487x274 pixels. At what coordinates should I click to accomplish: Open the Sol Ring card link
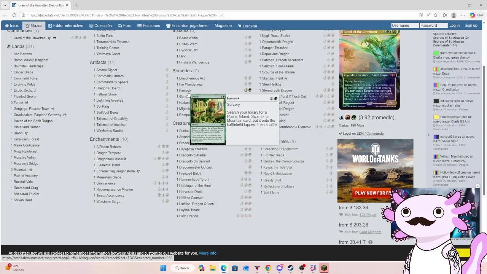tap(103, 107)
